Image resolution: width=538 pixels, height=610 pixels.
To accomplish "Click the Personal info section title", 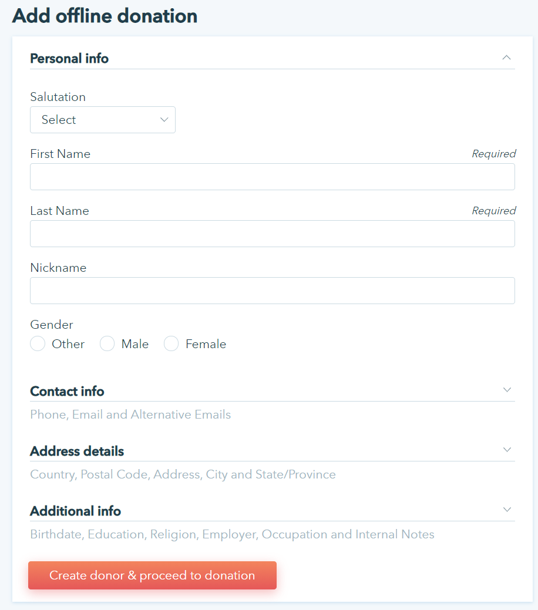I will pyautogui.click(x=69, y=59).
